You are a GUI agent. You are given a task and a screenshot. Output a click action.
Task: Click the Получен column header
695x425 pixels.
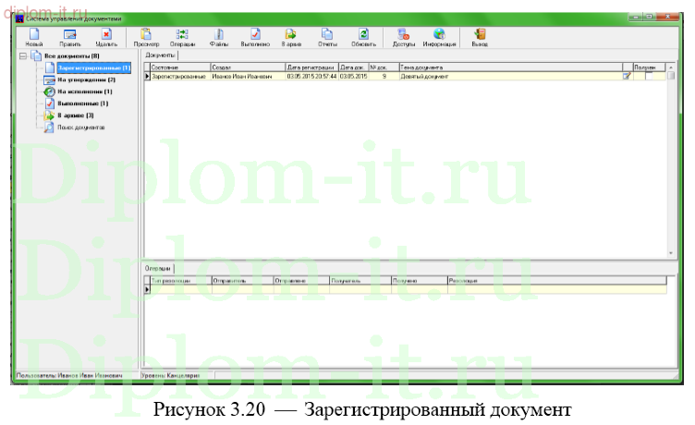click(x=649, y=67)
